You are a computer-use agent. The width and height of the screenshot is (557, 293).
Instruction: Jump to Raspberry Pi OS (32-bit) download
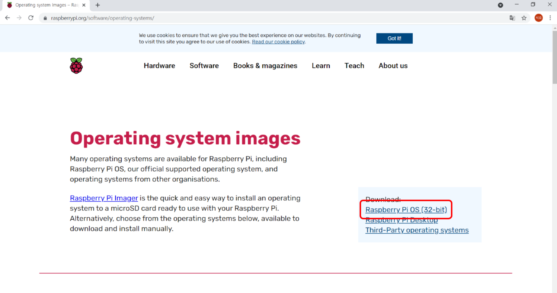tap(406, 210)
